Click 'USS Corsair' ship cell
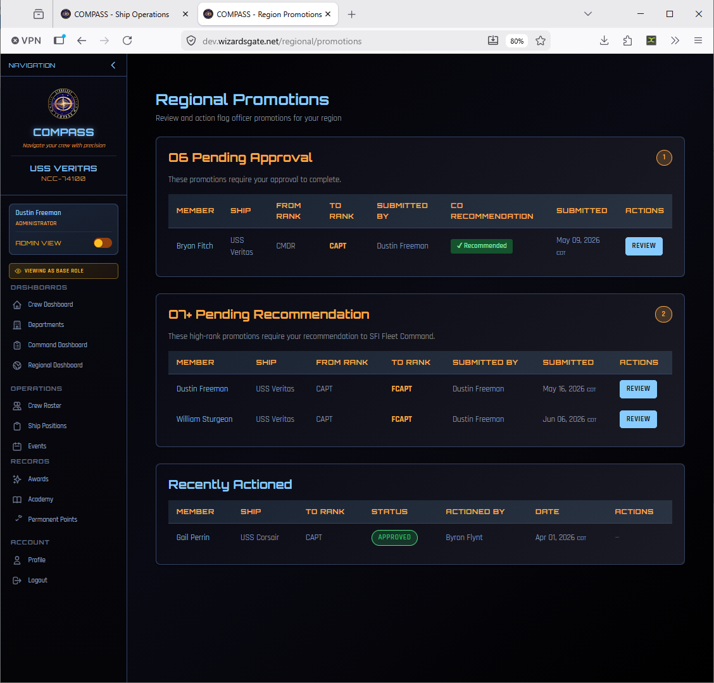The image size is (714, 683). point(260,538)
